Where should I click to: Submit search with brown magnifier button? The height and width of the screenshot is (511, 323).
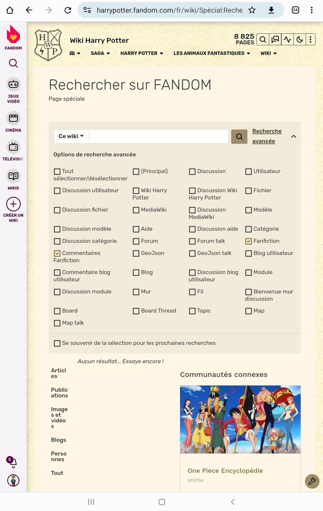pyautogui.click(x=239, y=137)
